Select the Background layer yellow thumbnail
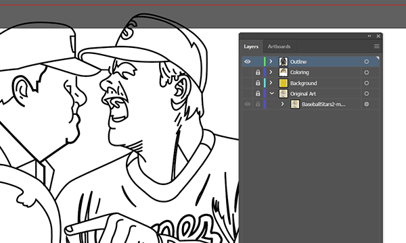 284,83
